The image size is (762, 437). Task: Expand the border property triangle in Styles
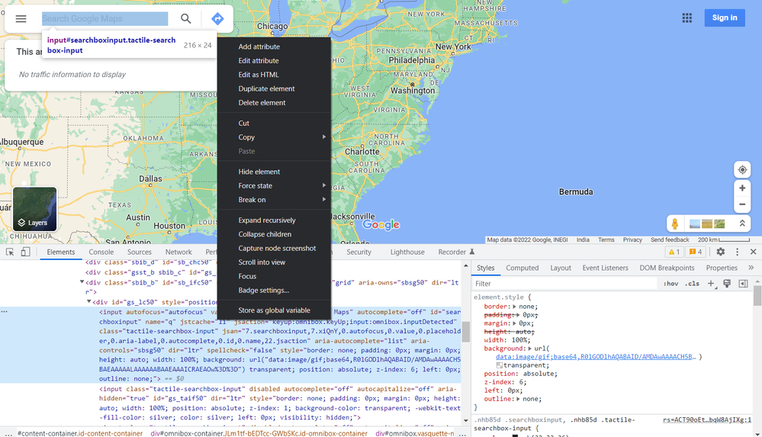click(513, 307)
